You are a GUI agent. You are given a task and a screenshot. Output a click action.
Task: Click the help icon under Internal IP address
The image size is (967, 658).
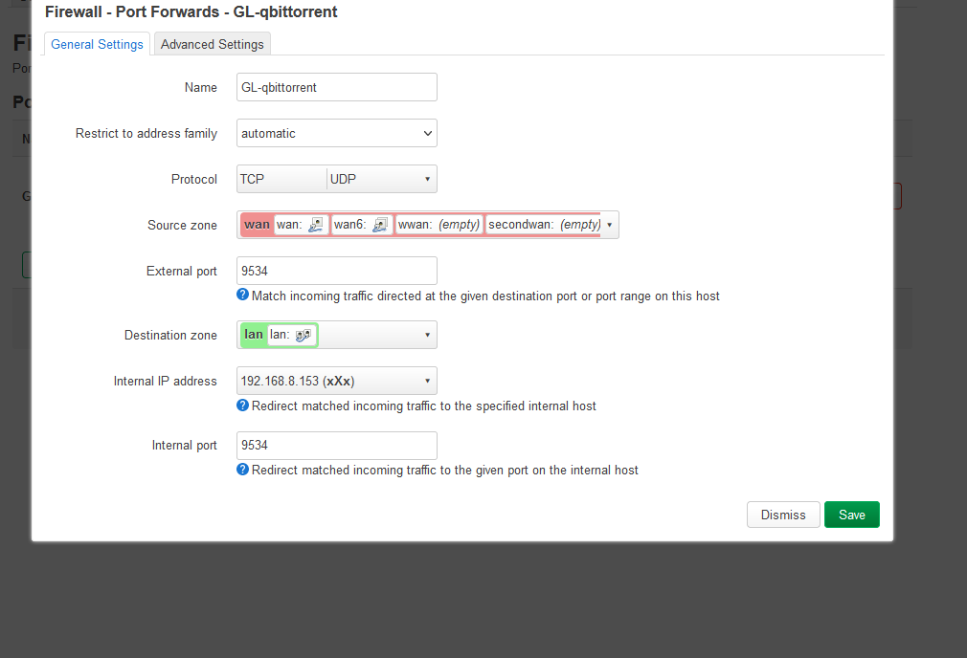[x=243, y=406]
